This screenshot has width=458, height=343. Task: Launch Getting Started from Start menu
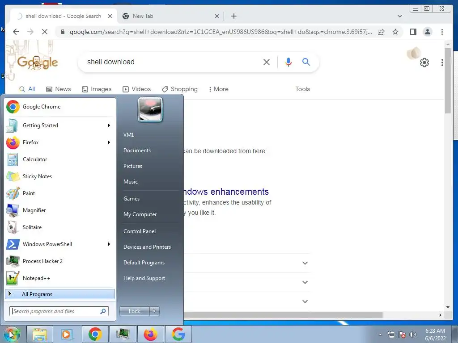click(x=60, y=125)
